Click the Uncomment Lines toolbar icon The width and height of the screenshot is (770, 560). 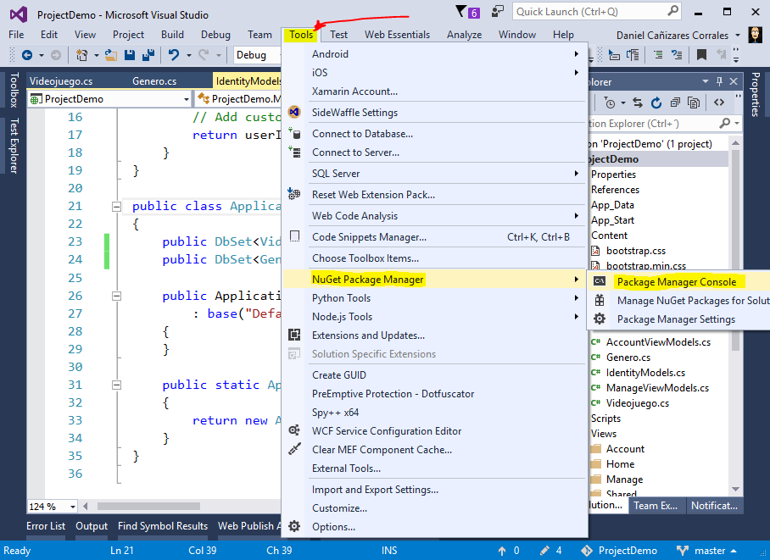tap(677, 55)
